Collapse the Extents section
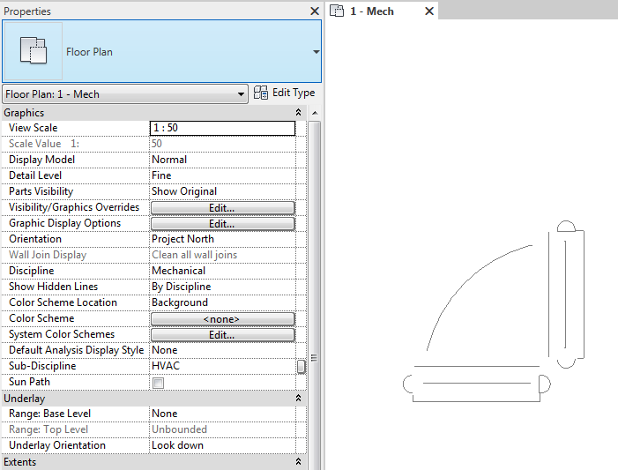The width and height of the screenshot is (618, 470). pos(298,462)
